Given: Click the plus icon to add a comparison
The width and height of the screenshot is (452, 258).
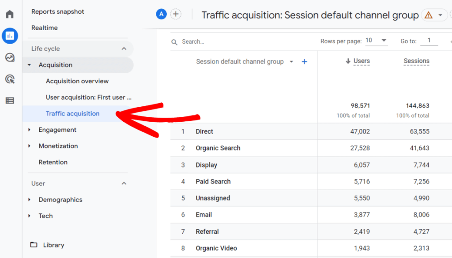Looking at the screenshot, I should pos(176,14).
